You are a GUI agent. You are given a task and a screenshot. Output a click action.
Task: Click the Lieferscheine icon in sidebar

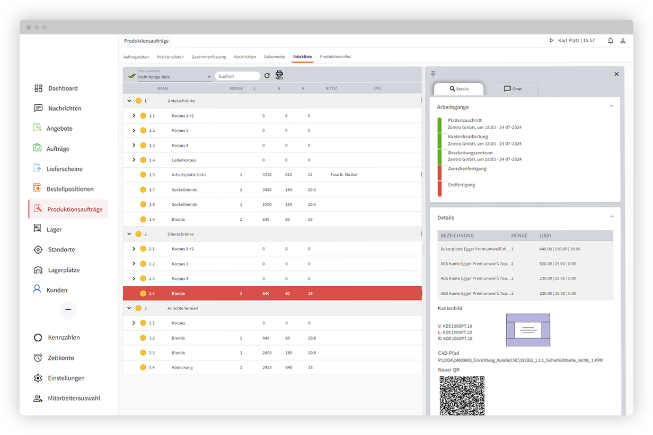coord(37,168)
